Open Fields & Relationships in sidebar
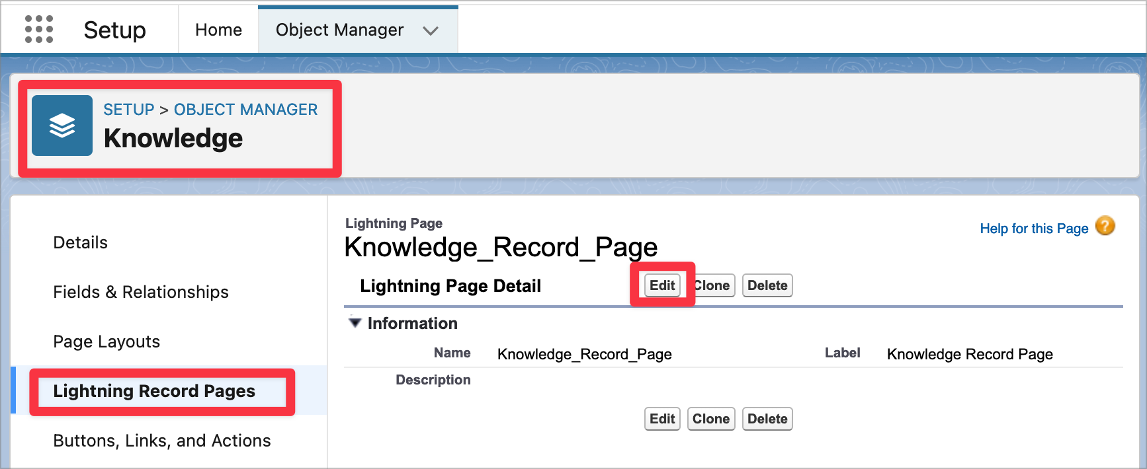Screen dimensions: 1147x469 click(141, 292)
